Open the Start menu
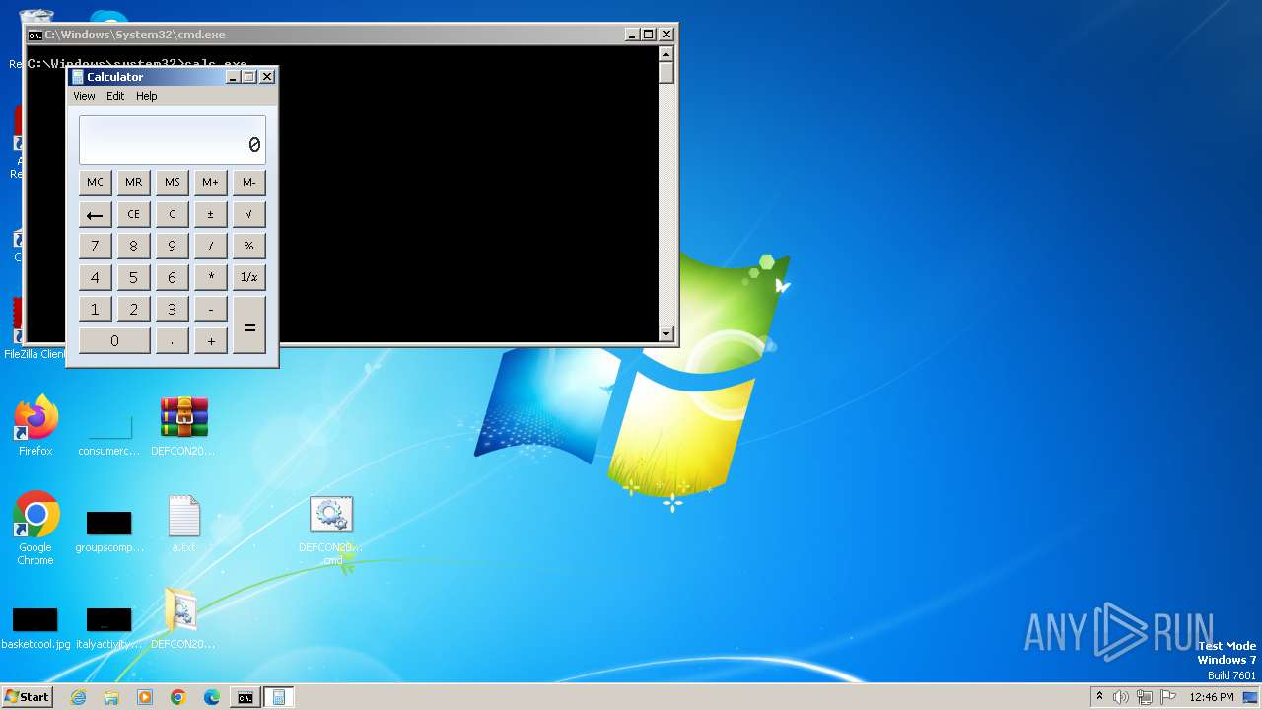The image size is (1262, 710). (27, 697)
